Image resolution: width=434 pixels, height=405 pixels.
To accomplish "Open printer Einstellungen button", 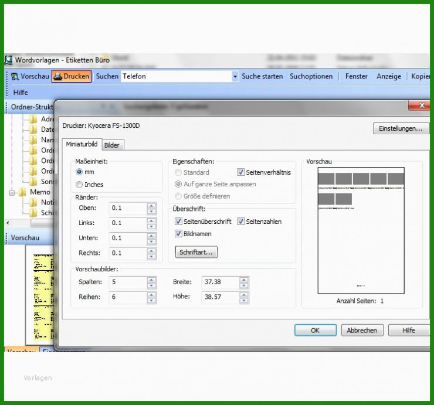I will tap(401, 128).
